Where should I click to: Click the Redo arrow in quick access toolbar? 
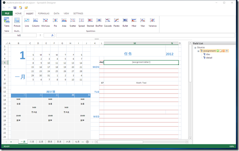pos(9,7)
